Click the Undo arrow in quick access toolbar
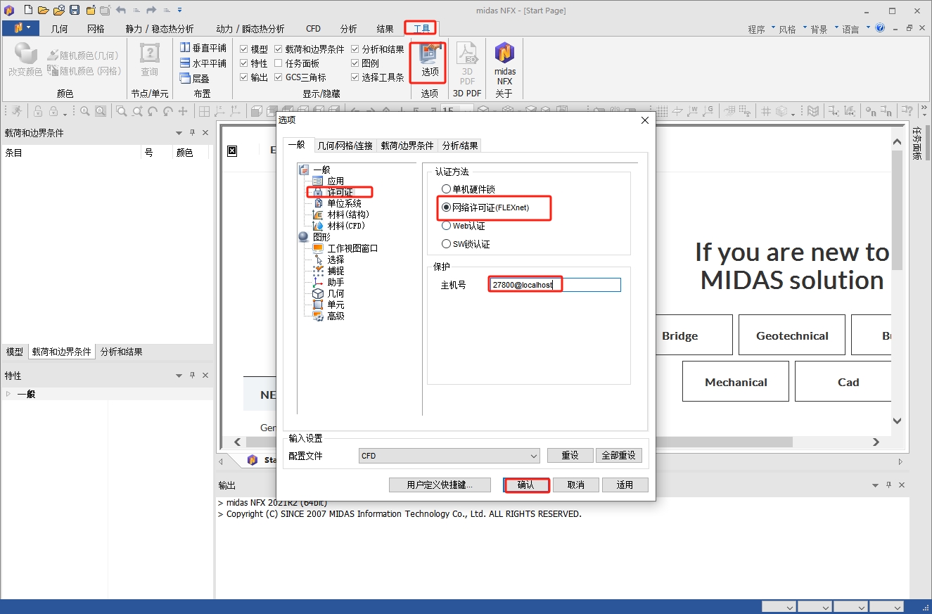This screenshot has height=614, width=932. pyautogui.click(x=121, y=11)
